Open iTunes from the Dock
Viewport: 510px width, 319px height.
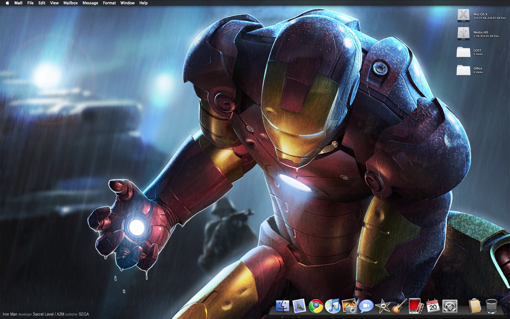[333, 306]
